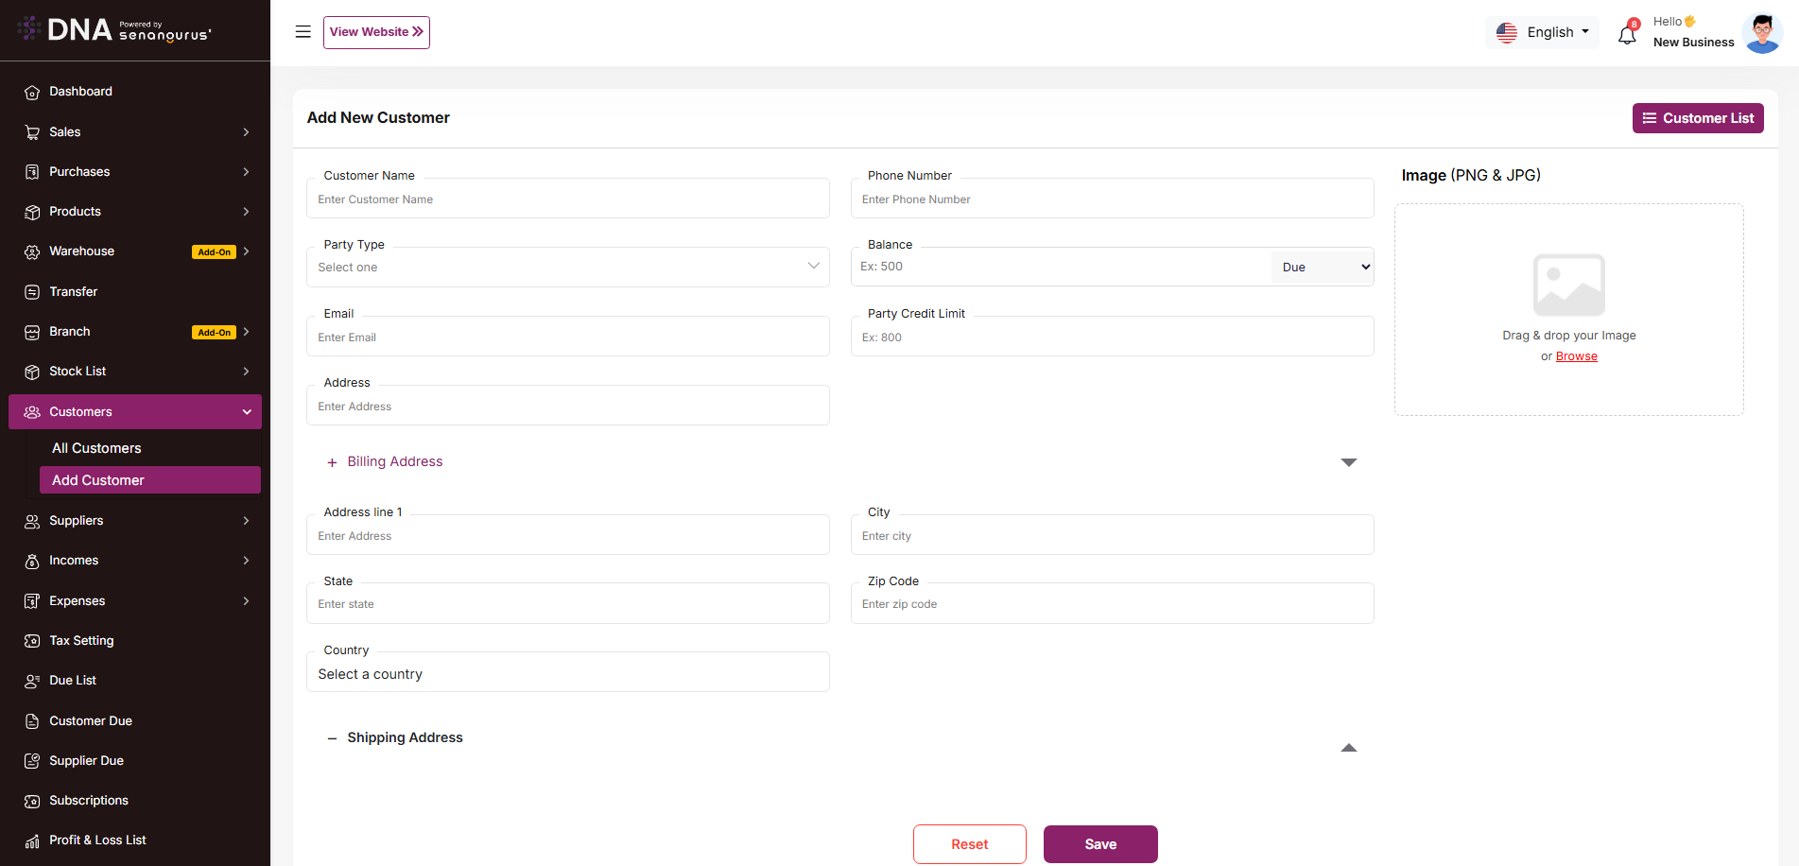Click the Tax Setting icon
Viewport: 1799px width, 866px height.
click(32, 641)
